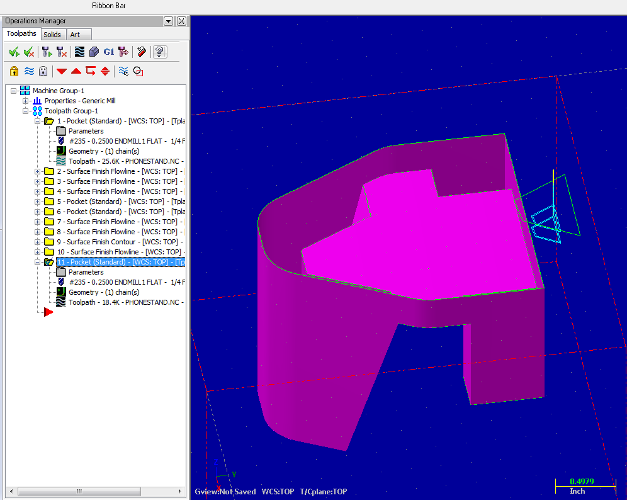
Task: Open the Art tab
Action: pyautogui.click(x=75, y=35)
